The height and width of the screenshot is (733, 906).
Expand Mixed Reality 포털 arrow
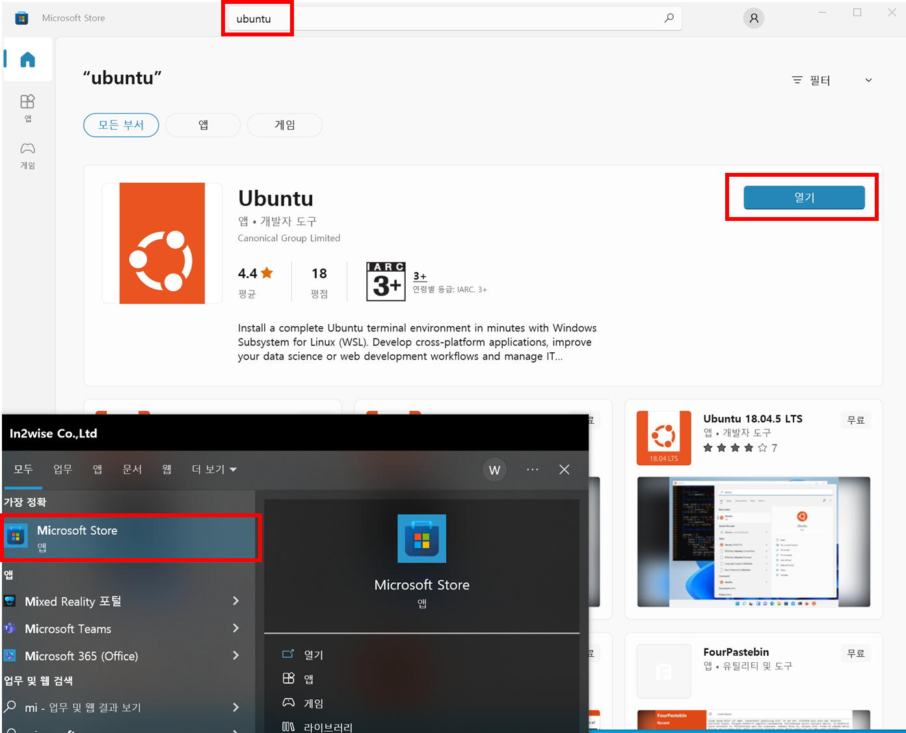(x=235, y=601)
